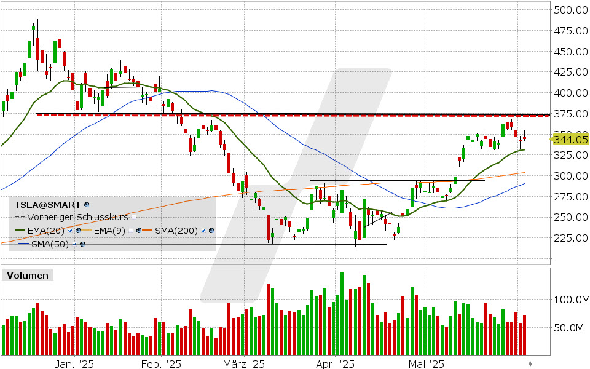Click the Feb. '25 date axis label
Viewport: 590px width, 369px height.
click(x=162, y=364)
